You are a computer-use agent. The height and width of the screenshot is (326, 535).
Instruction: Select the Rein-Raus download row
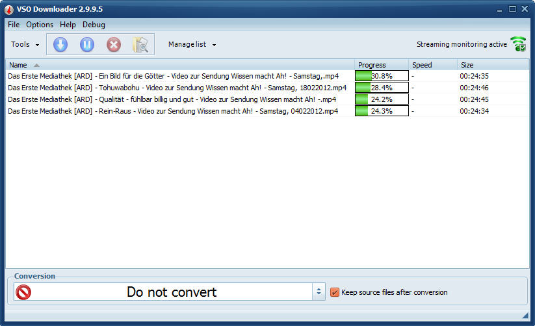(268, 111)
